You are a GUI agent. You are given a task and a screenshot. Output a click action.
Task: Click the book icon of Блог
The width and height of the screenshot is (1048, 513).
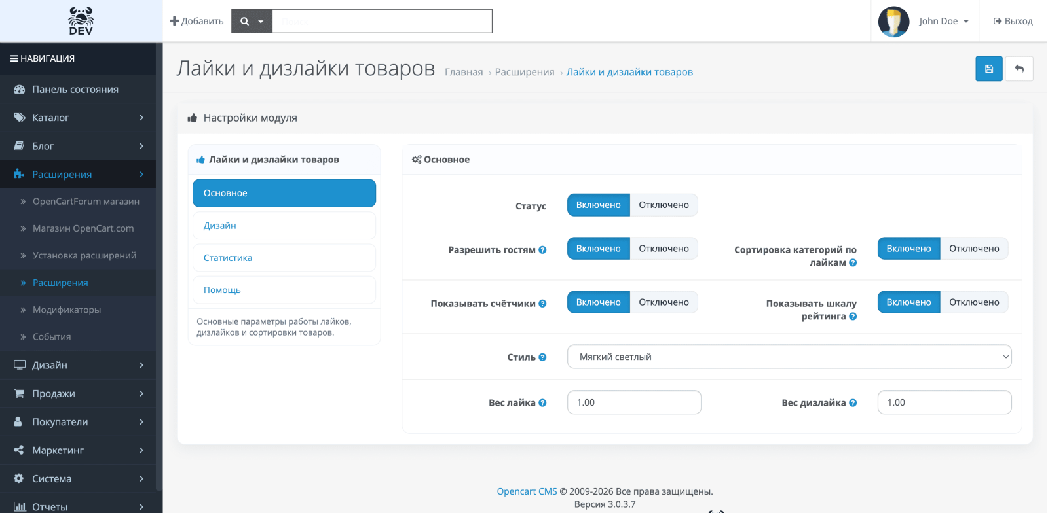coord(19,146)
